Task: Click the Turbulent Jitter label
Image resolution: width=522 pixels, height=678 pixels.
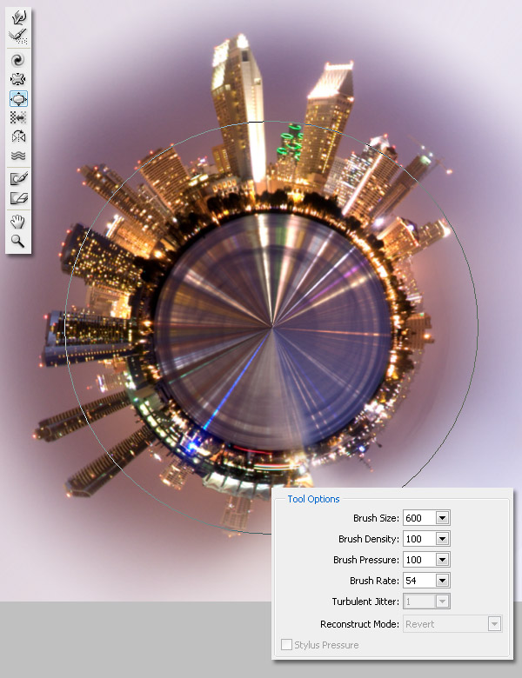Action: pos(365,602)
